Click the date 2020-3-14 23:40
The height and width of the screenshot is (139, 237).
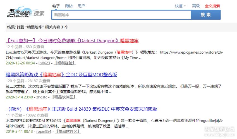click(19, 97)
